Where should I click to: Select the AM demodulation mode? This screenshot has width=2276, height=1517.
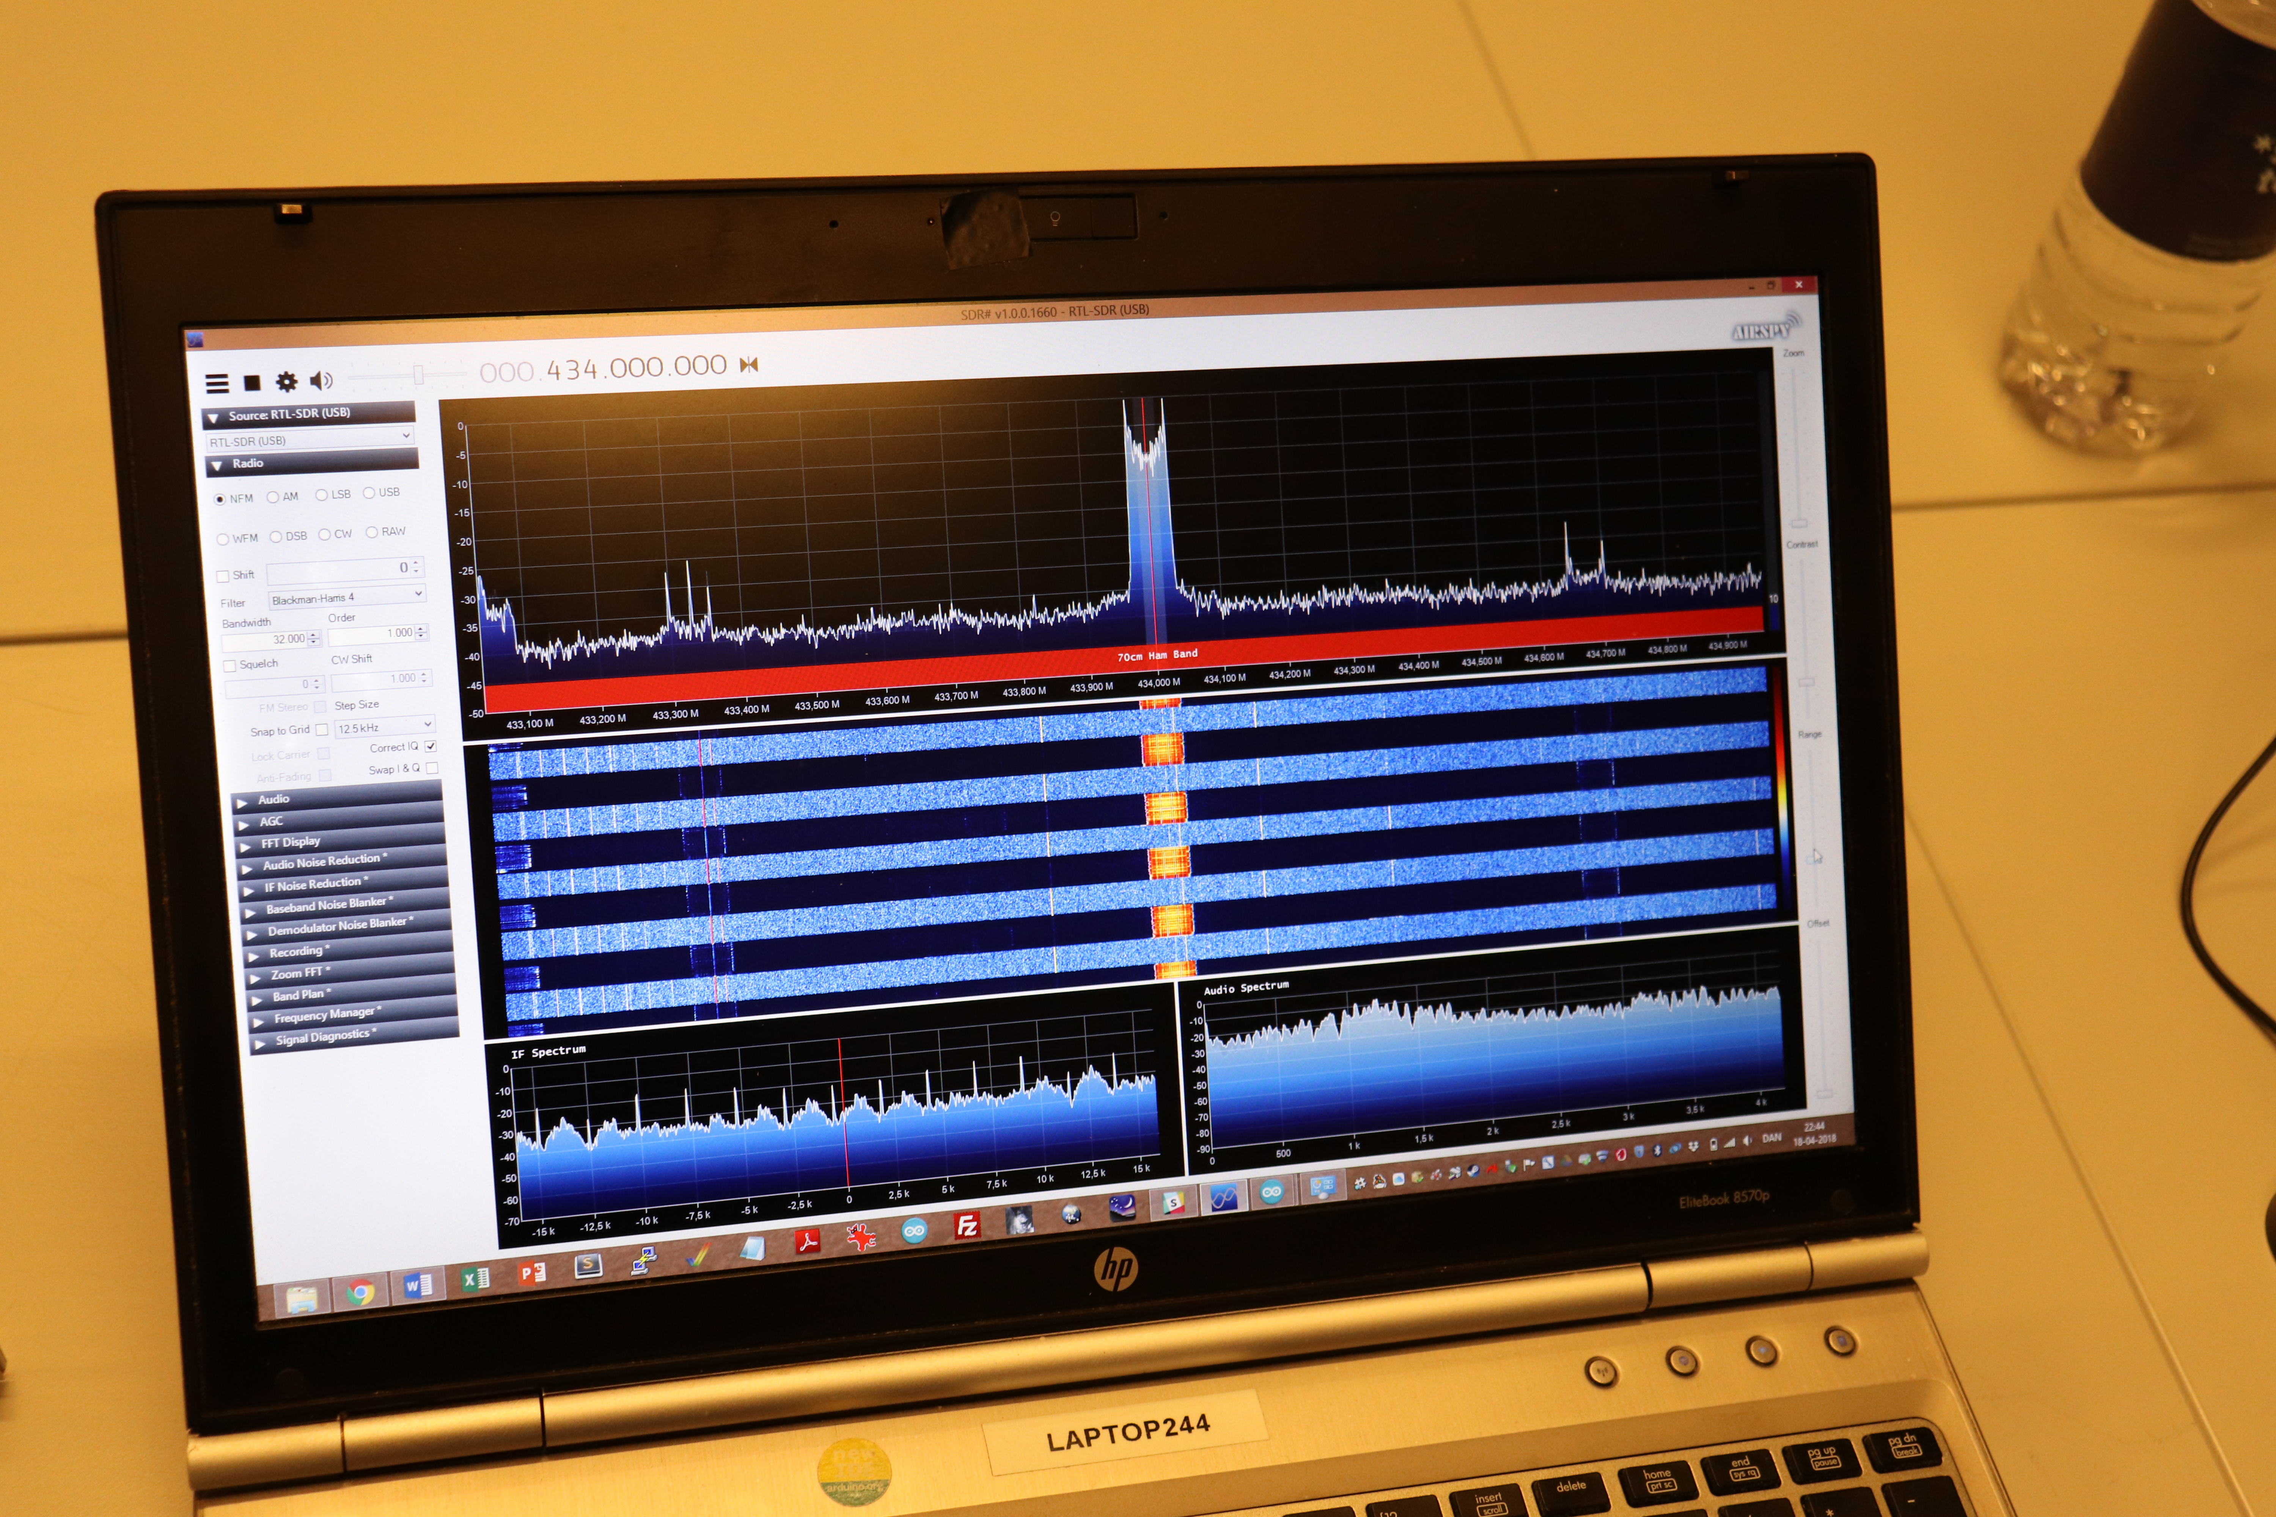click(283, 497)
